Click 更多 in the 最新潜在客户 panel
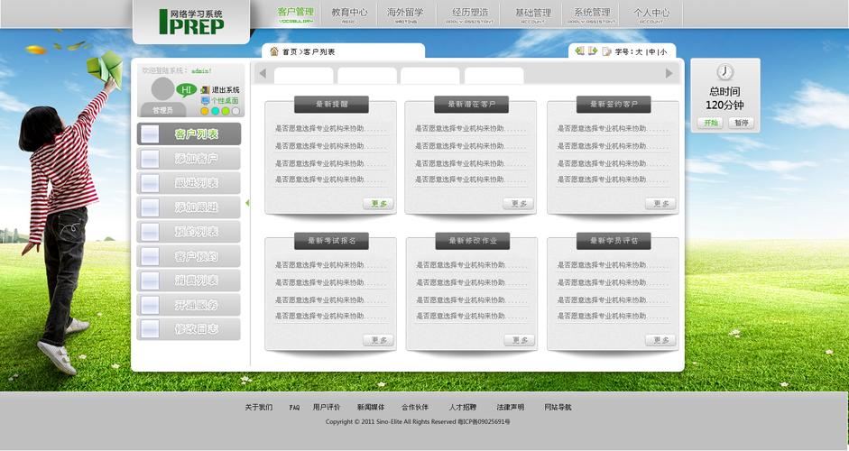The width and height of the screenshot is (849, 451). 519,204
